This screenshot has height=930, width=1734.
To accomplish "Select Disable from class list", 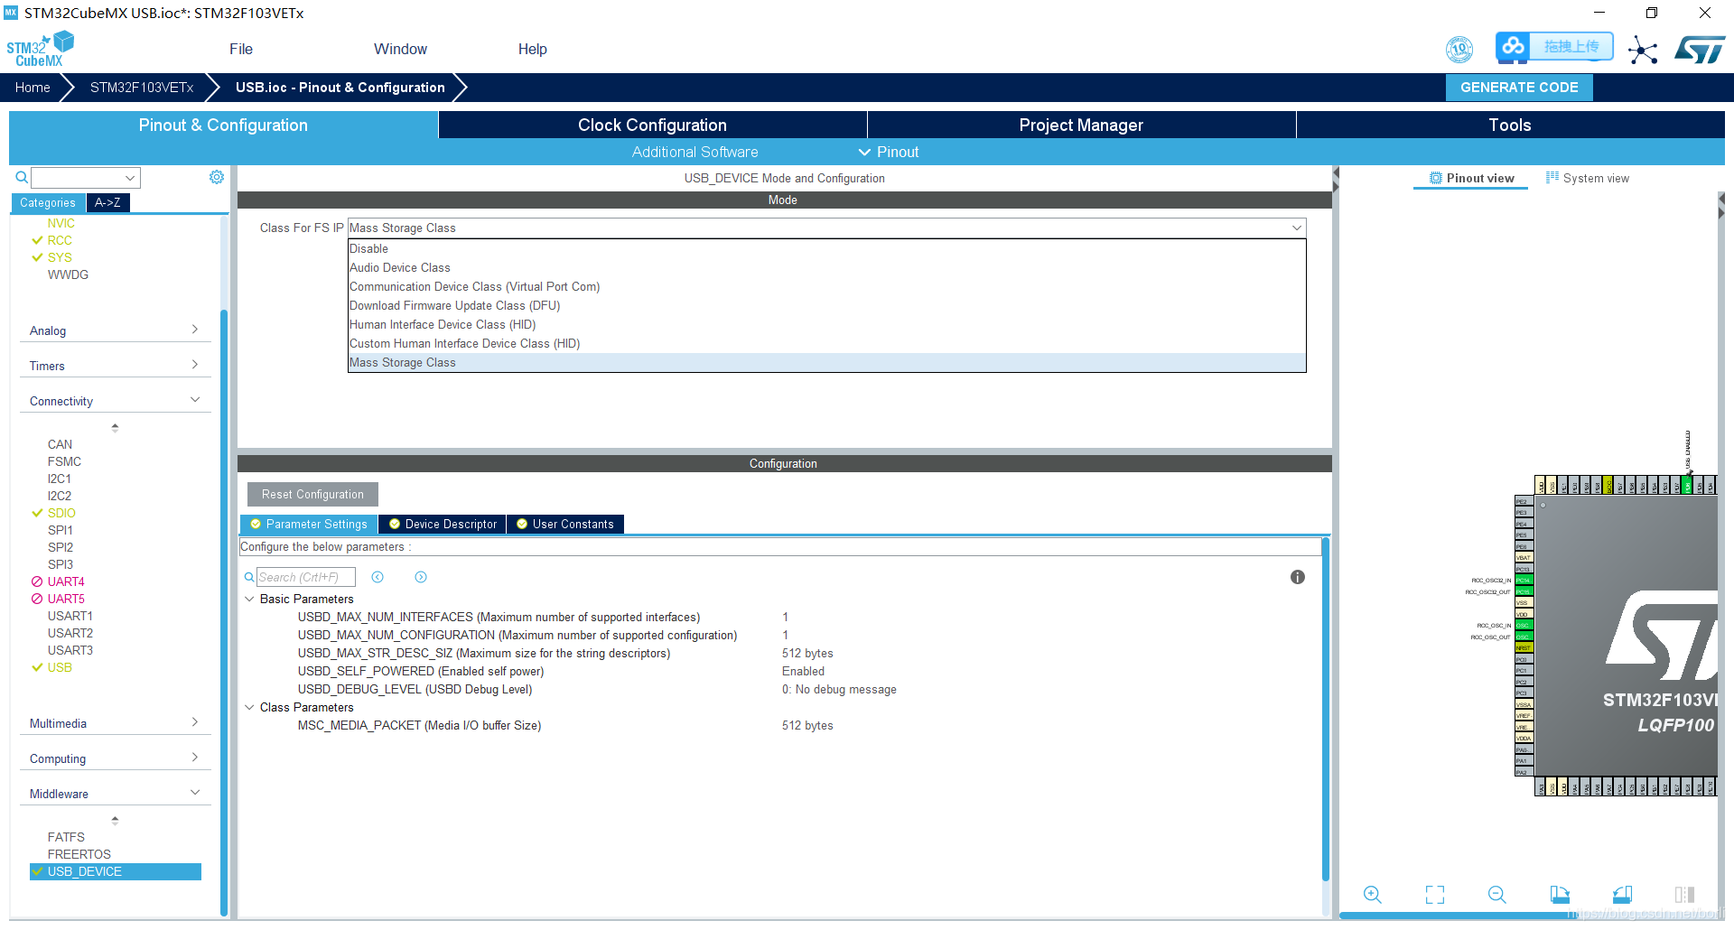I will [827, 248].
